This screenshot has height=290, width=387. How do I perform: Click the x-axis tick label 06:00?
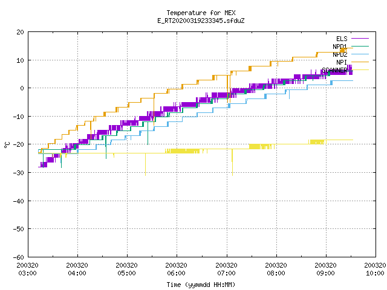point(176,273)
